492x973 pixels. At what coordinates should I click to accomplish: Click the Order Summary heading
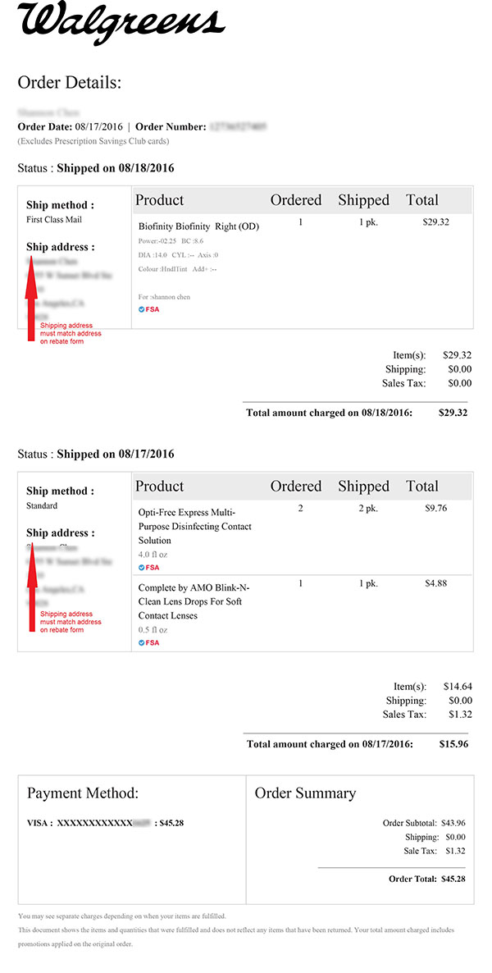pyautogui.click(x=305, y=793)
